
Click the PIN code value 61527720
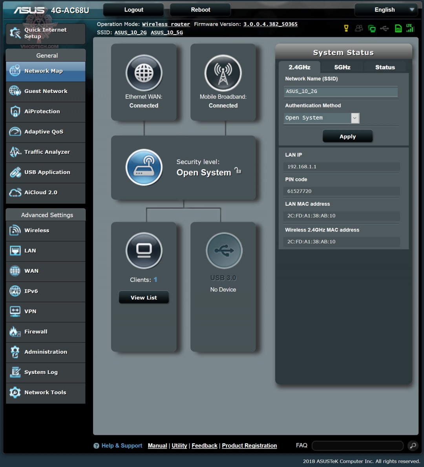299,191
